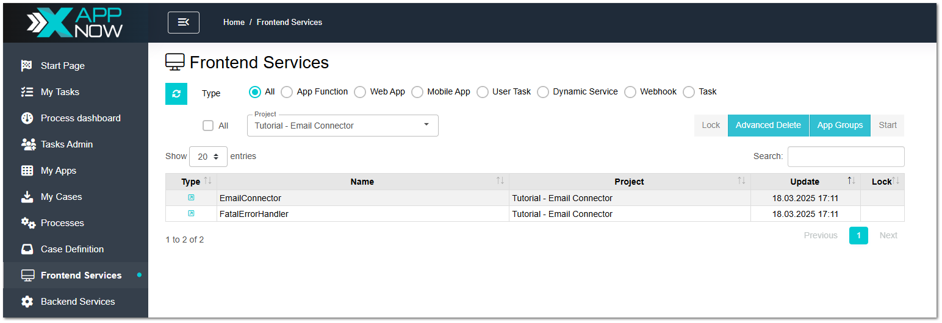The width and height of the screenshot is (942, 323).
Task: Sort the table by Project column
Action: tap(630, 182)
